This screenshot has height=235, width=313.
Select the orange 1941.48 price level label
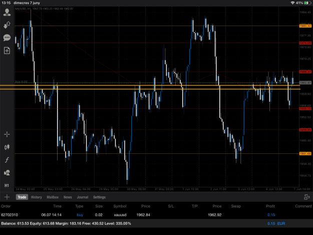[x=305, y=153]
